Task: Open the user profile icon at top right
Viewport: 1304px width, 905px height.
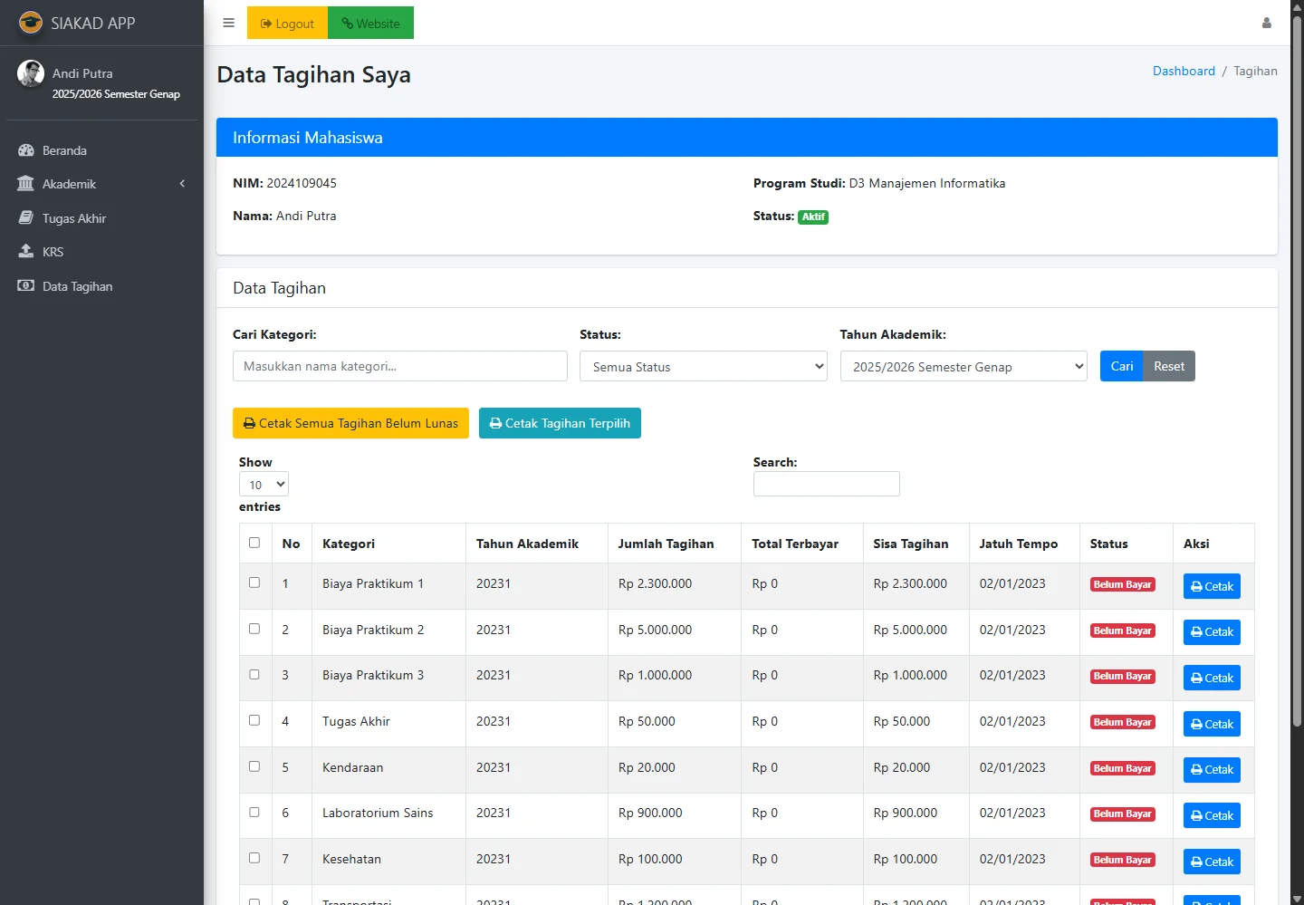Action: pos(1266,23)
